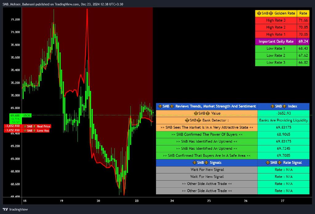The image size is (315, 214).
Task: Click the 68.9065 index value
Action: [283, 134]
